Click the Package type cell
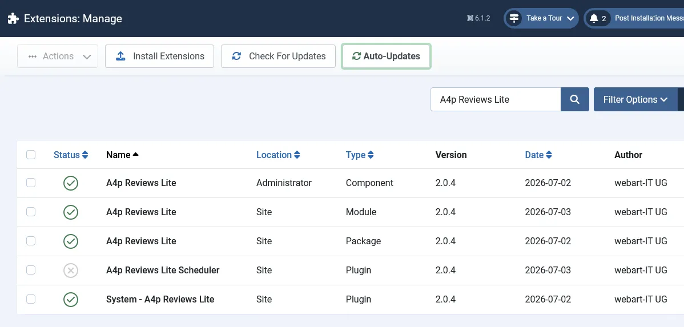 (363, 241)
